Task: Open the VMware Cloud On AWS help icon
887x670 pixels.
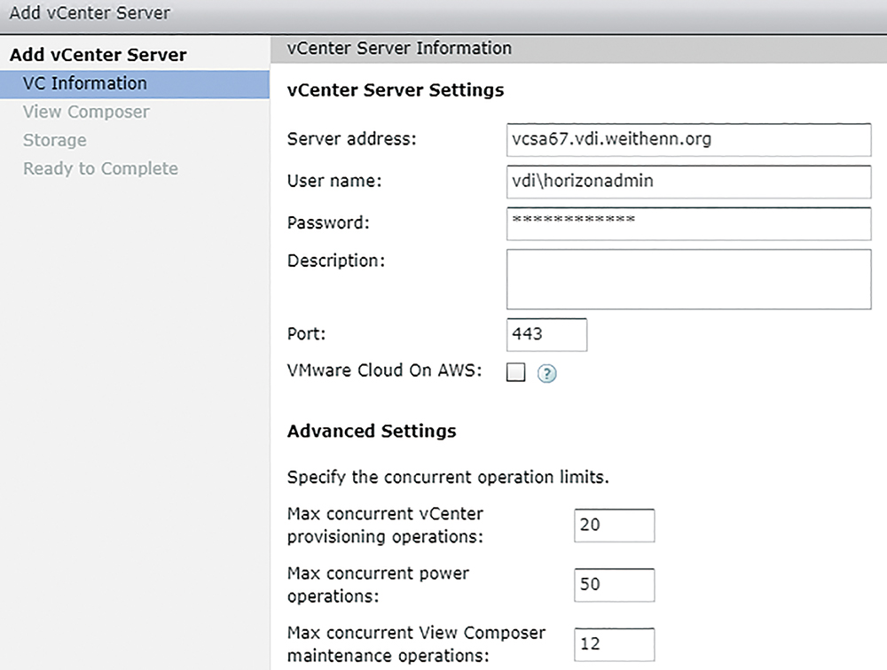Action: pyautogui.click(x=546, y=374)
